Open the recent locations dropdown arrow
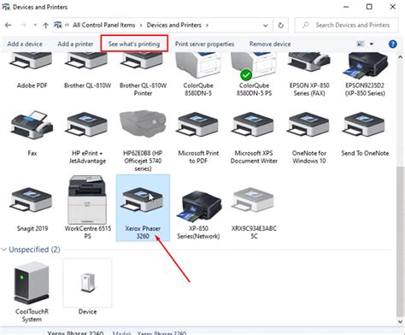This screenshot has width=405, height=335. [35, 26]
